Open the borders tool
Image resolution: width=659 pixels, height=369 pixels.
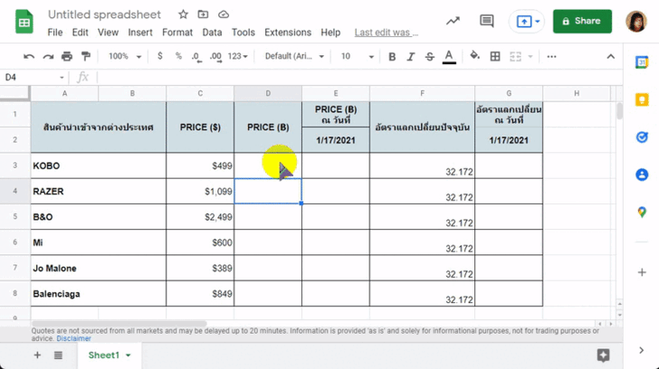pos(495,56)
